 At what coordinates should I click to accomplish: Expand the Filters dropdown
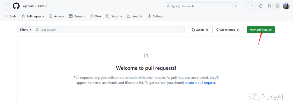[x=26, y=30]
